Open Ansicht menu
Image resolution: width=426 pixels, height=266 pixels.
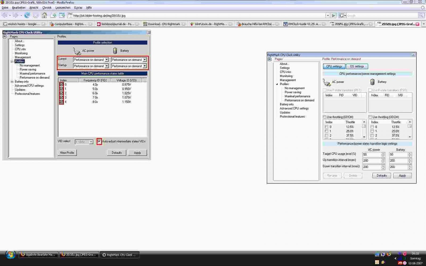point(34,8)
